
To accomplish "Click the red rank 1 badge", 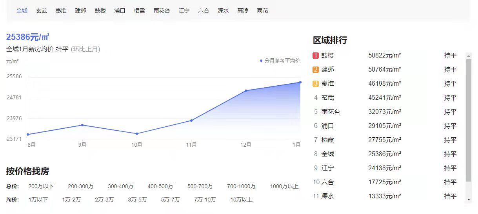I will (x=316, y=56).
